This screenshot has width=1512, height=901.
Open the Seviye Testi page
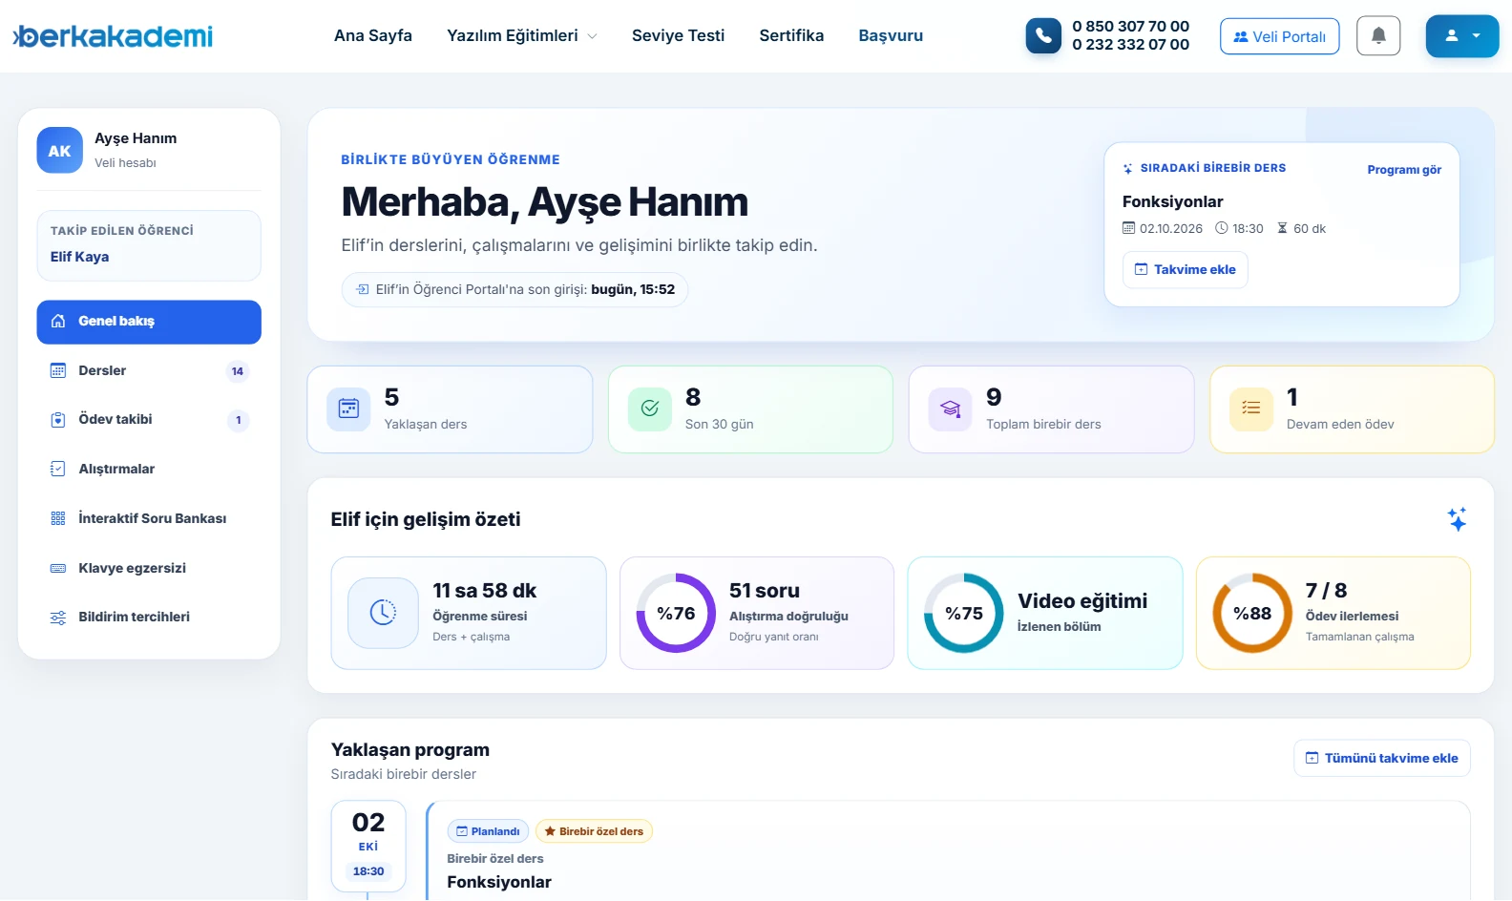pos(678,35)
